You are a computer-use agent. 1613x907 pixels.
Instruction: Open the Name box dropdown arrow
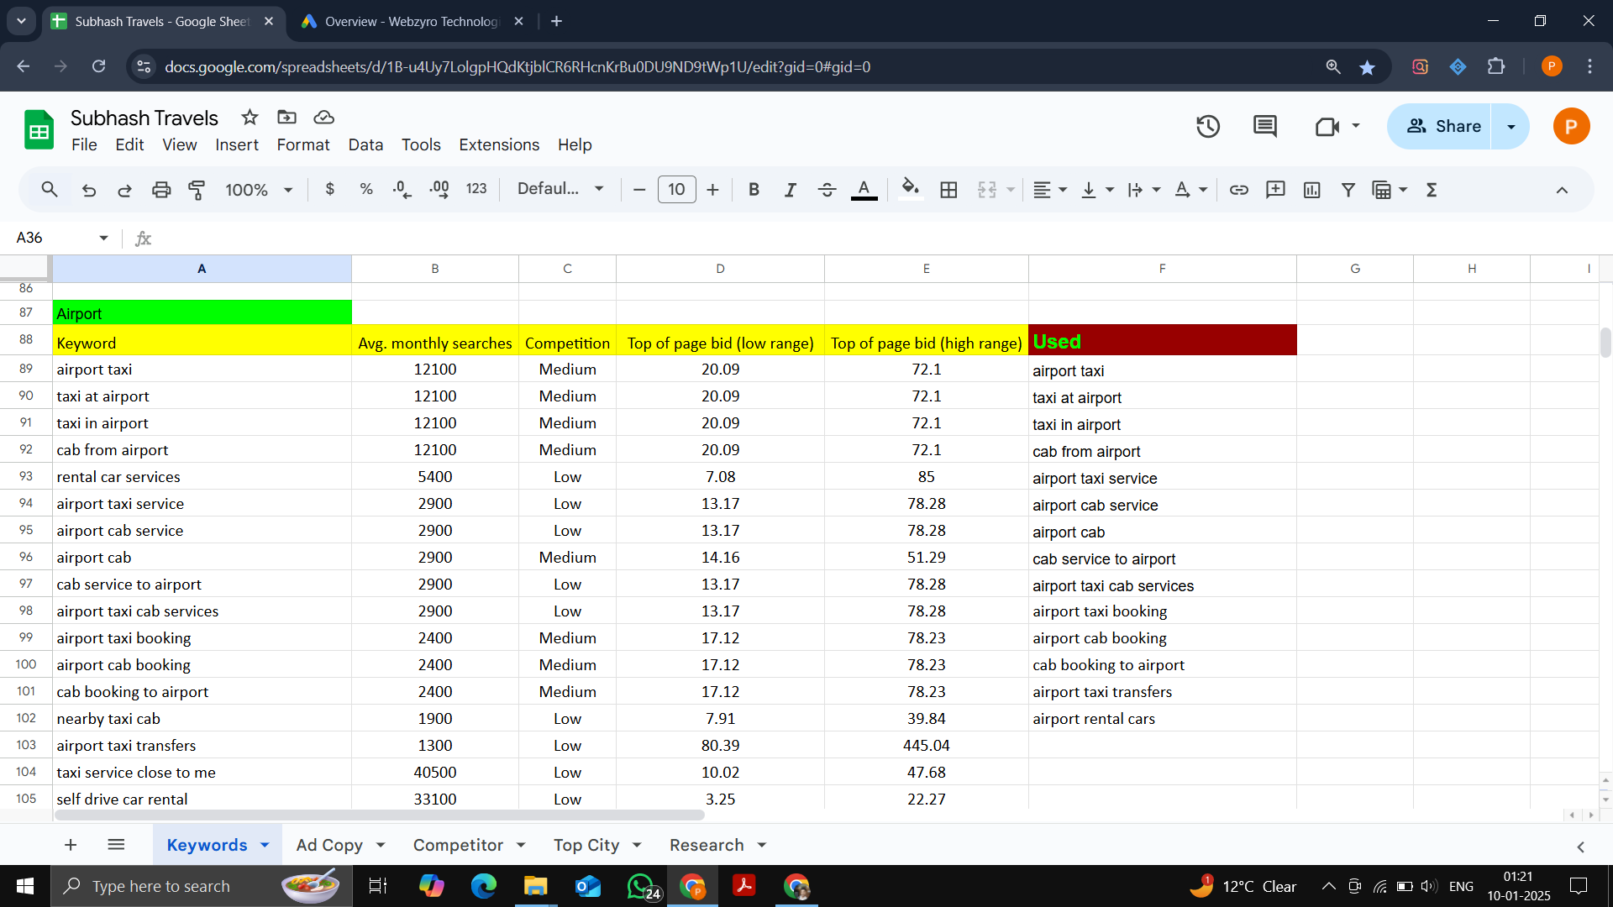[x=103, y=239]
